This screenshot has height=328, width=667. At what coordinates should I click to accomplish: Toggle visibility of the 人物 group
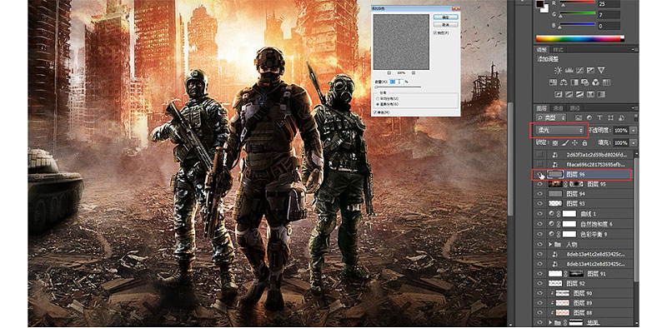[x=539, y=245]
